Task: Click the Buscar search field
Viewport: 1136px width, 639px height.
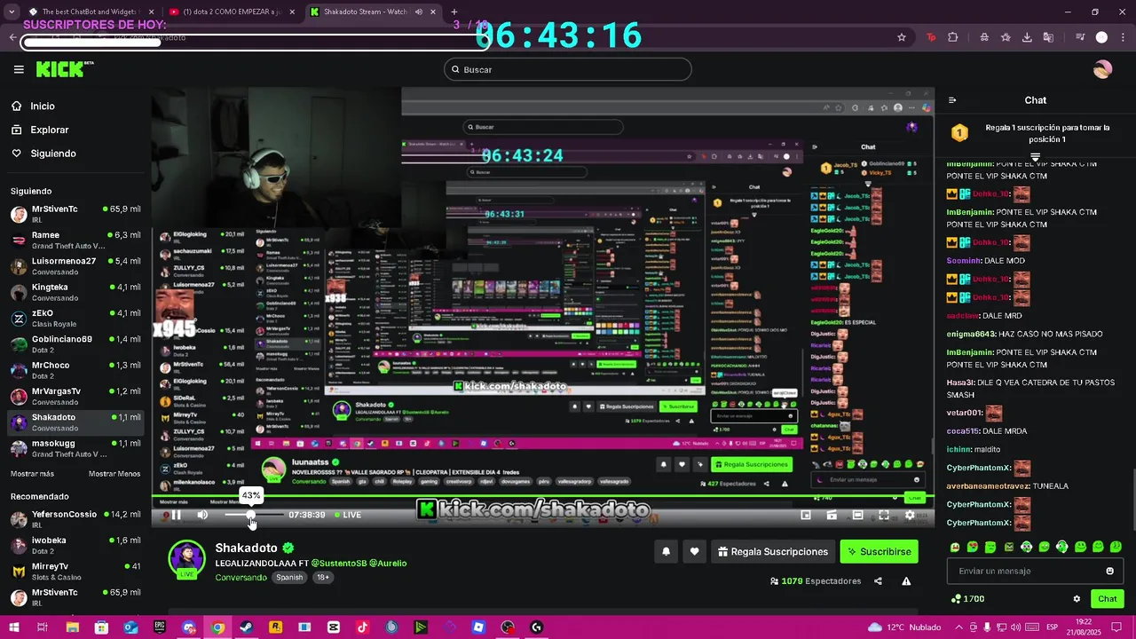Action: 568,69
